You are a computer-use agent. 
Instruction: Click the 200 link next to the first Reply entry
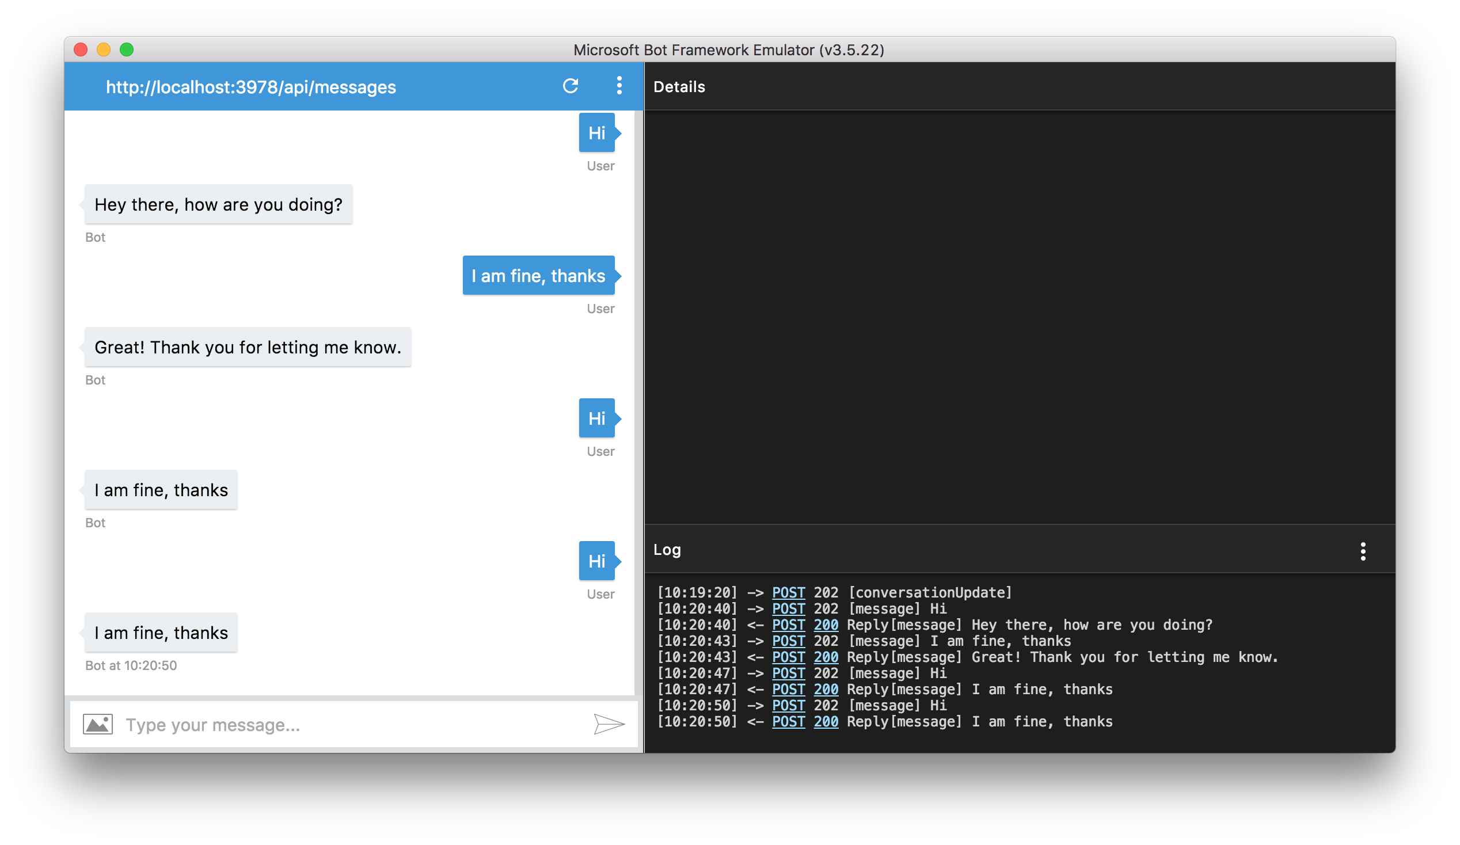tap(826, 625)
